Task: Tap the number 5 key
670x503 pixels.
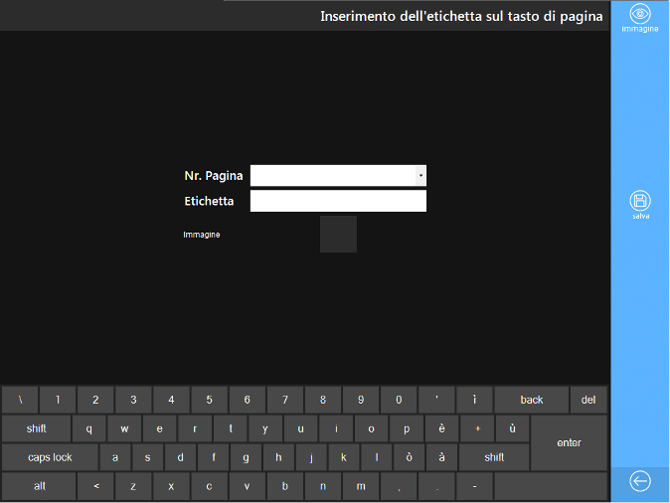Action: pyautogui.click(x=209, y=400)
